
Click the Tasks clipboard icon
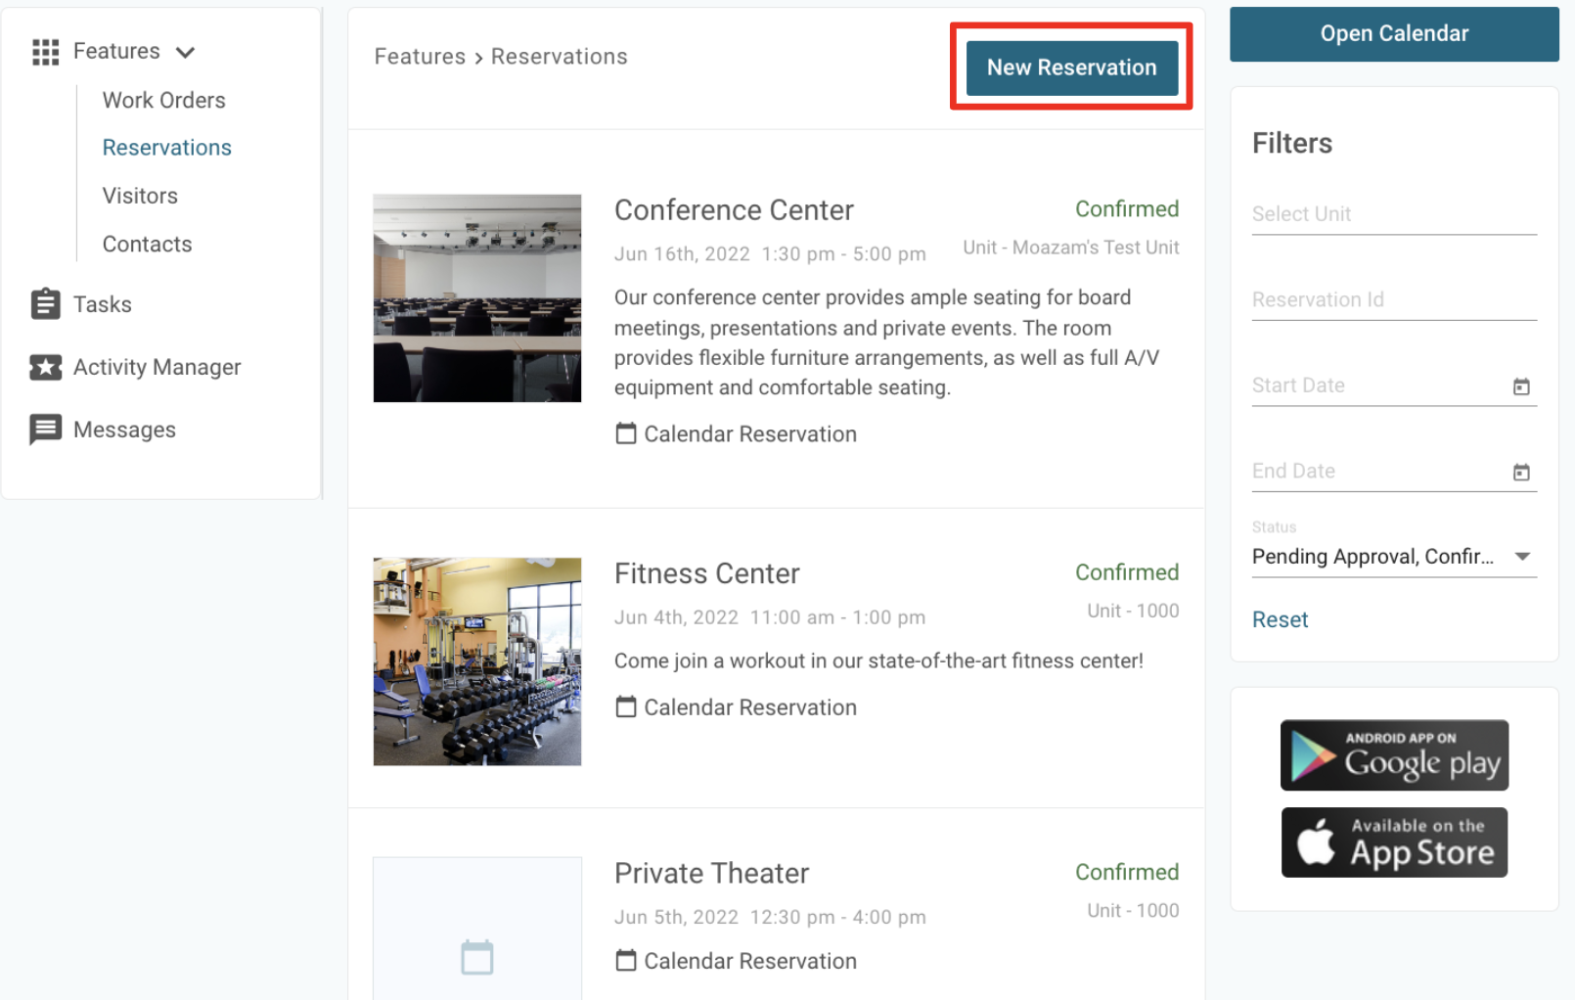coord(45,304)
